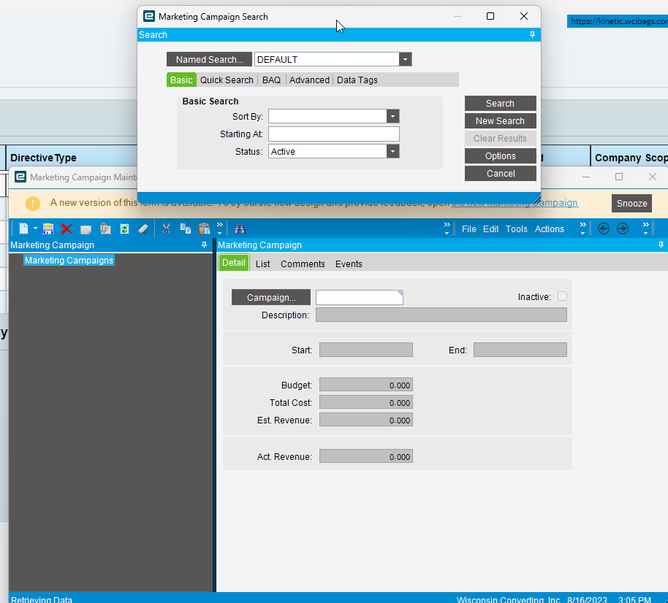
Task: Pin the left Marketing Campaign tree panel
Action: [x=204, y=245]
